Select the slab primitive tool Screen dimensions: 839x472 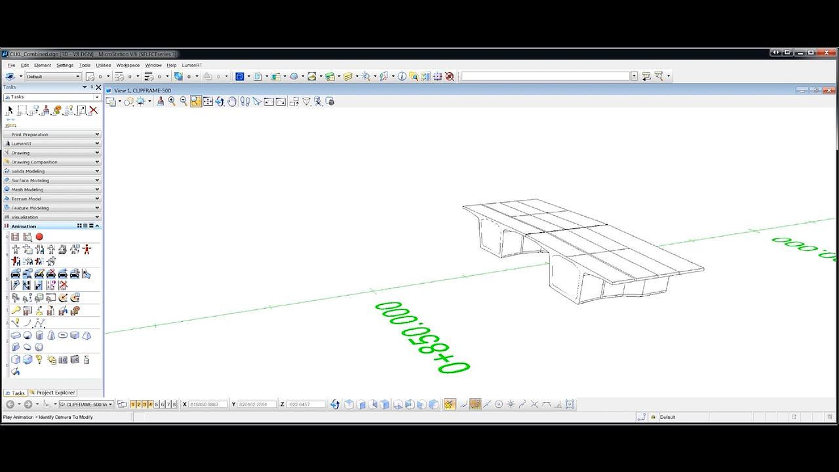click(x=16, y=335)
